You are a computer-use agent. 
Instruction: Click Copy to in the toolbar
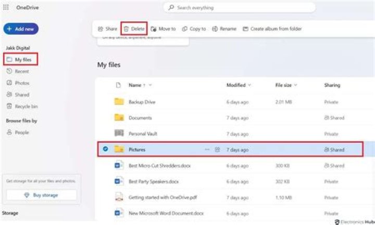194,29
